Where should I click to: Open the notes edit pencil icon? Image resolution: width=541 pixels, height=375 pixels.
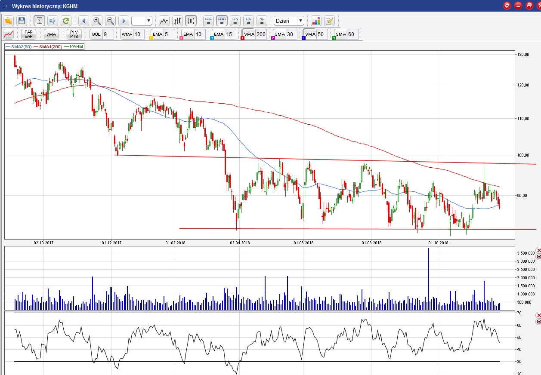(x=329, y=21)
